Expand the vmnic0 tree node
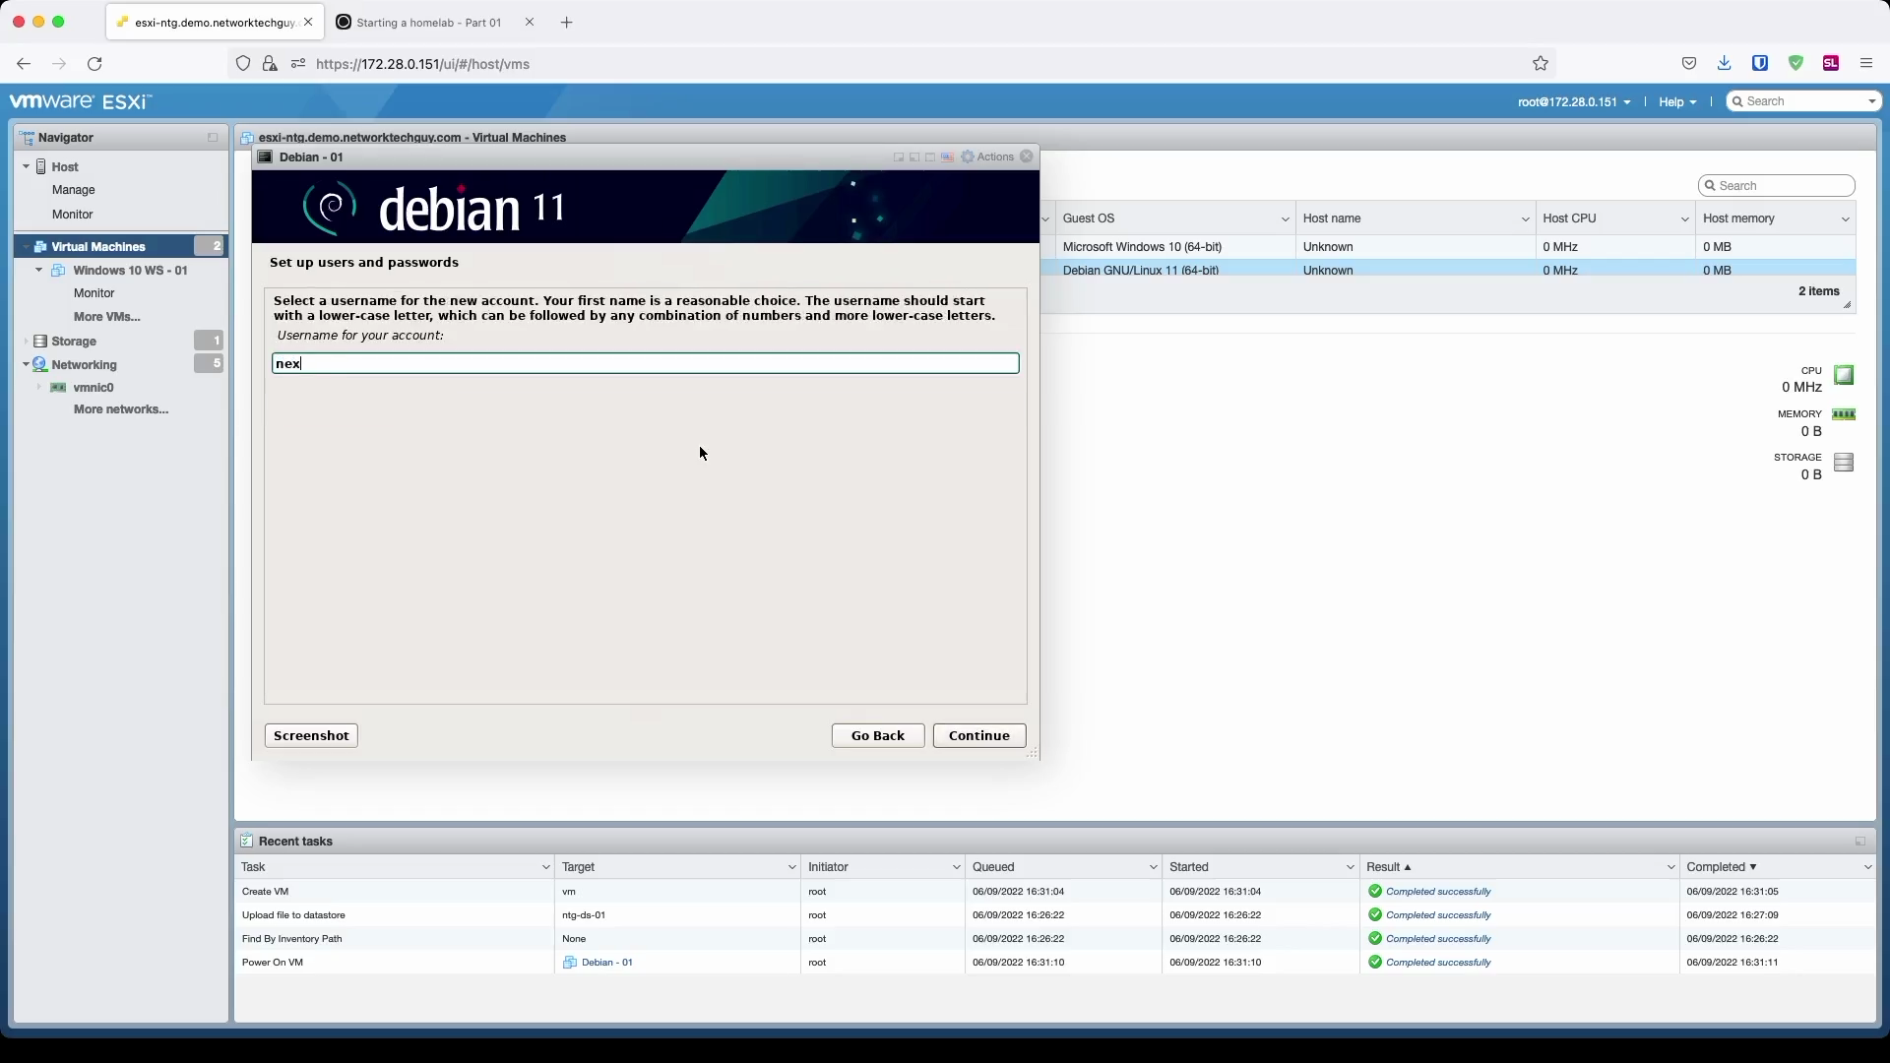The width and height of the screenshot is (1890, 1063). click(x=39, y=388)
